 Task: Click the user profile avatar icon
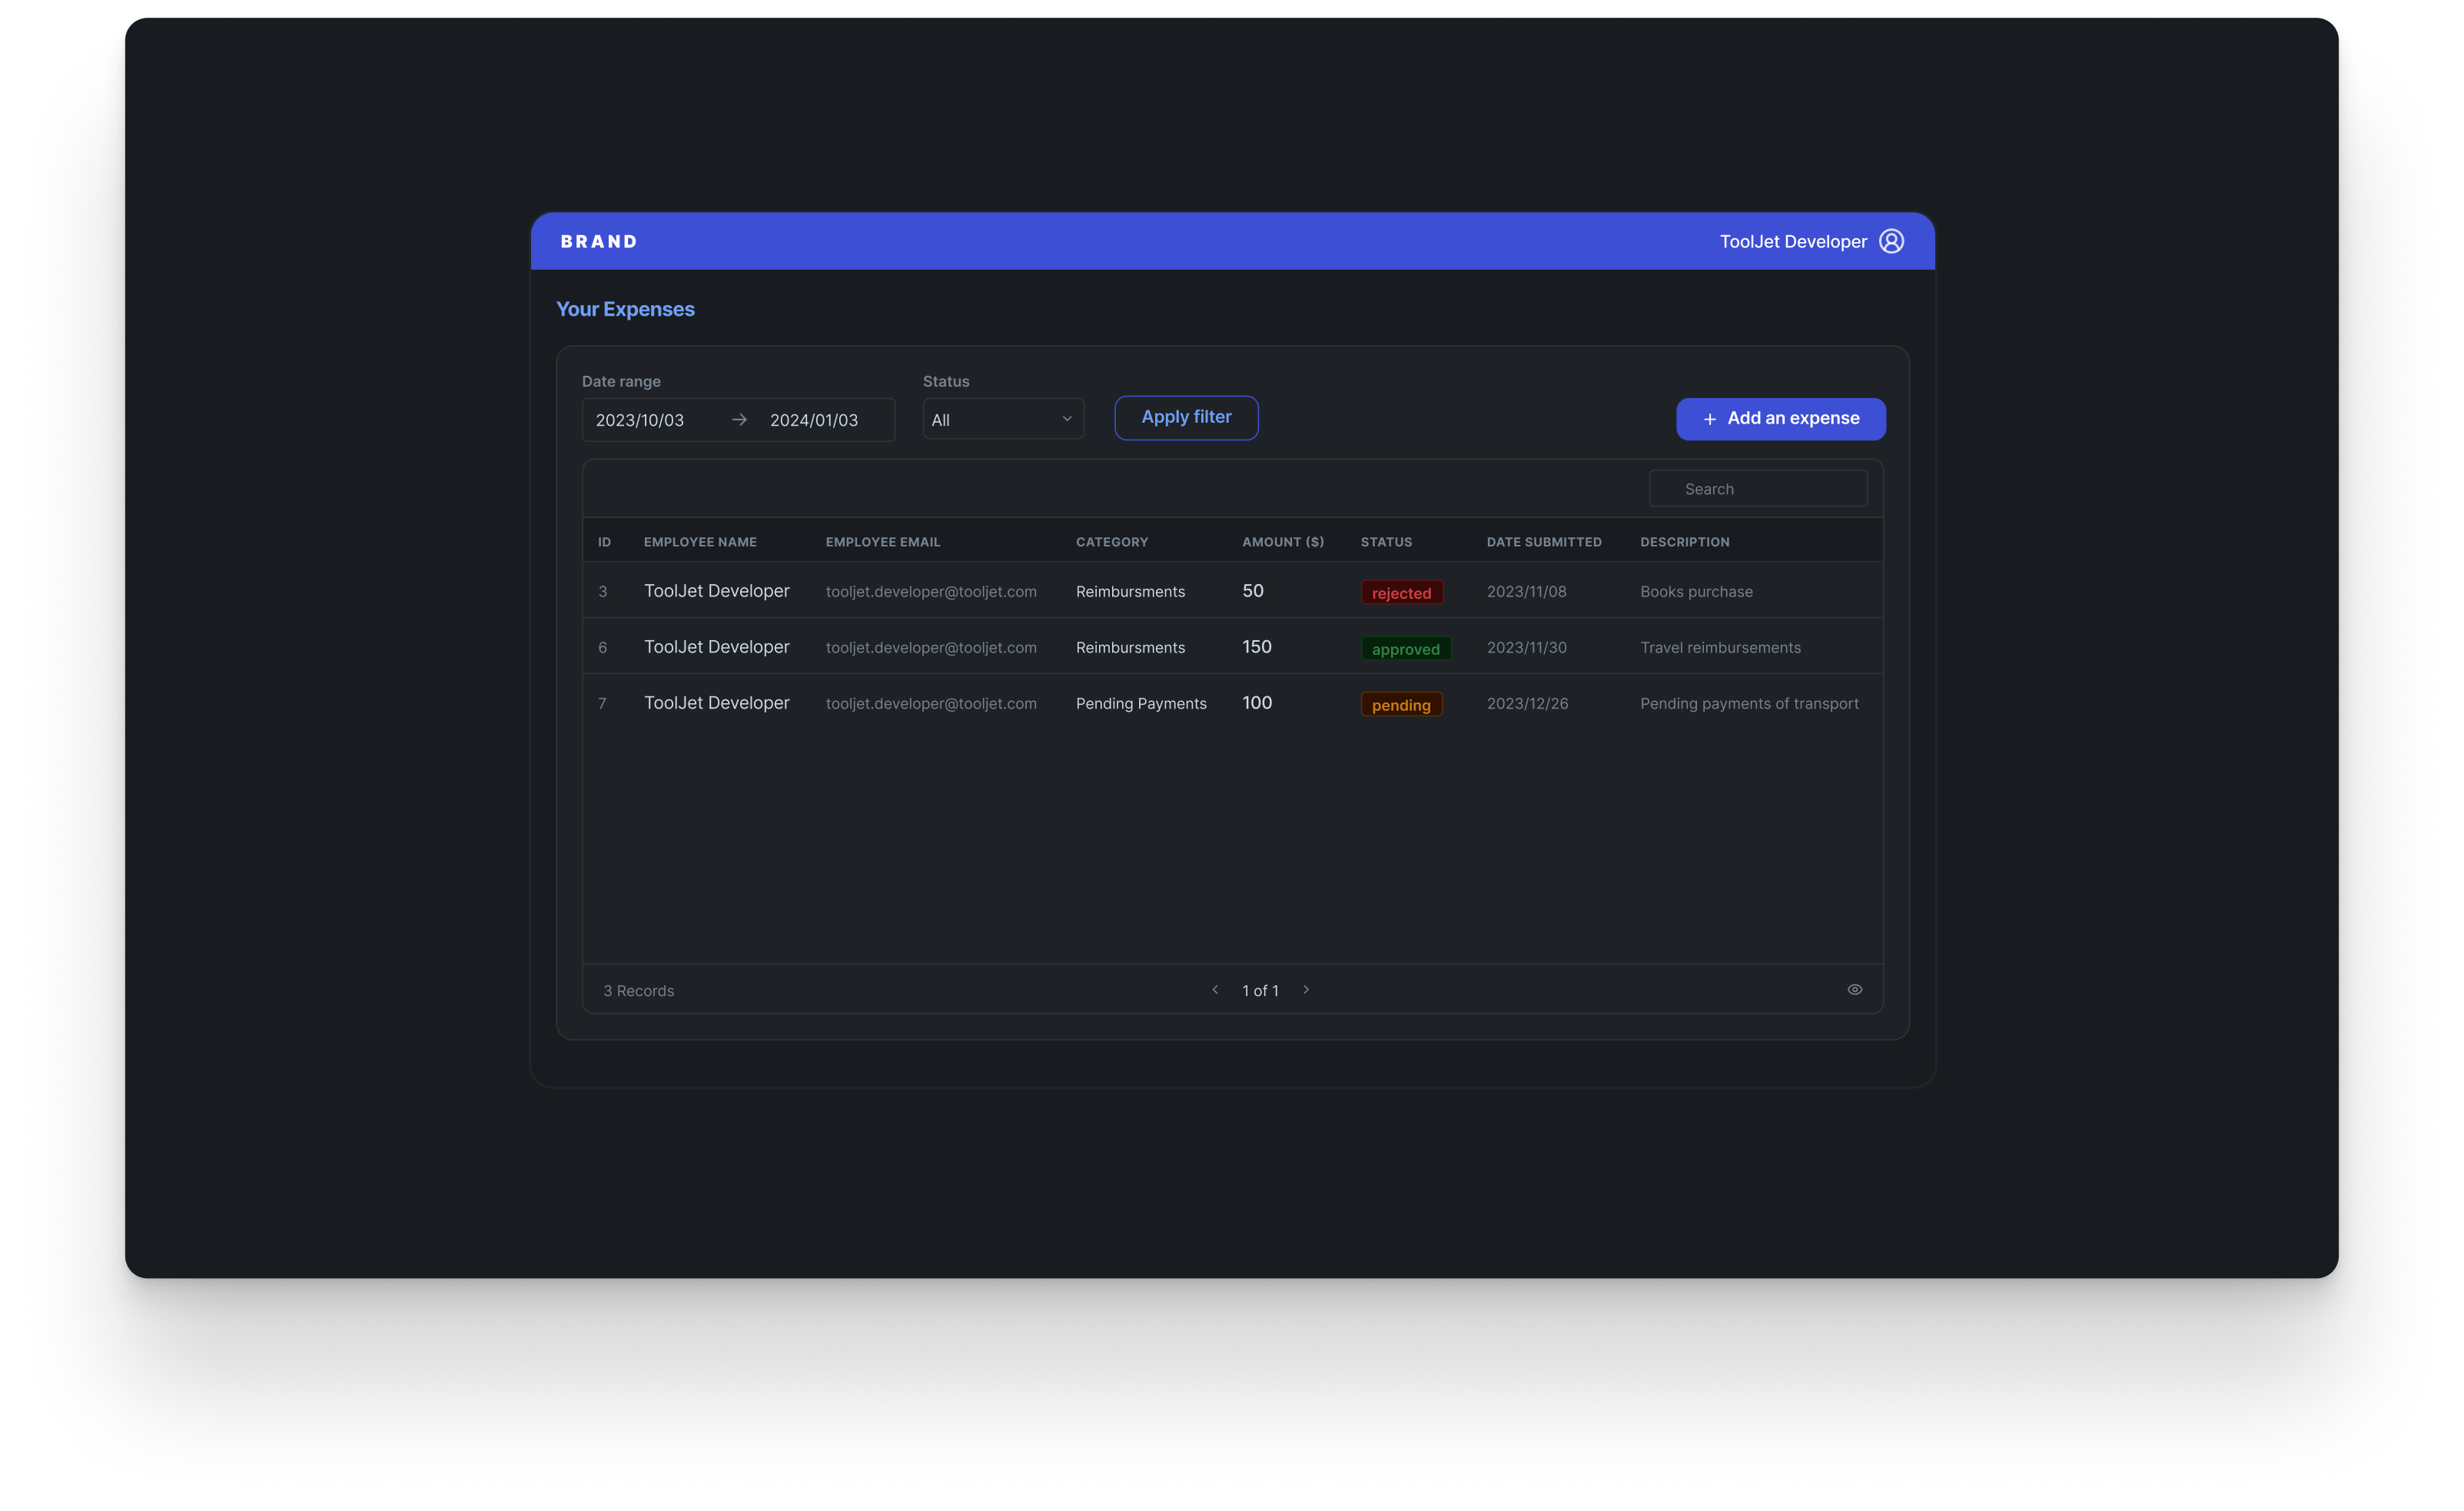(x=1891, y=241)
